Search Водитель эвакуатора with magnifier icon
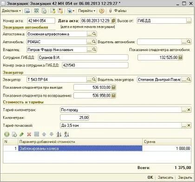The image size is (195, 182). (188, 79)
